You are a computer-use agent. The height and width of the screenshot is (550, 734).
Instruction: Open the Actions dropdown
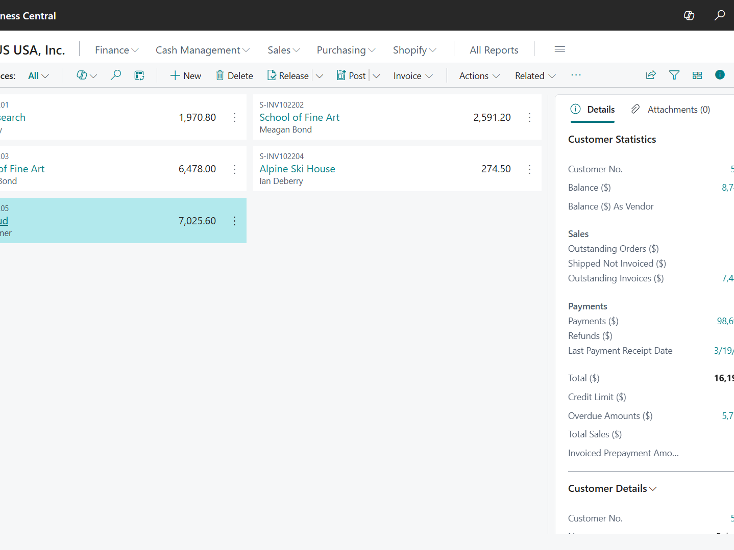point(478,75)
